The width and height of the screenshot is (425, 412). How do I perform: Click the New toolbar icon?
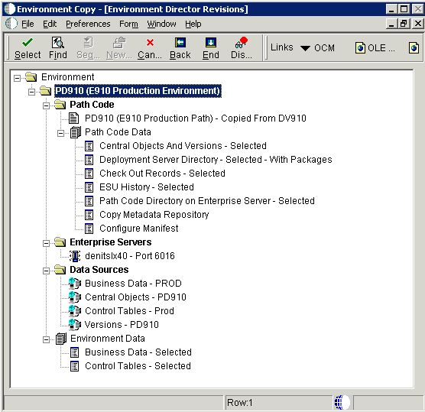click(x=119, y=43)
